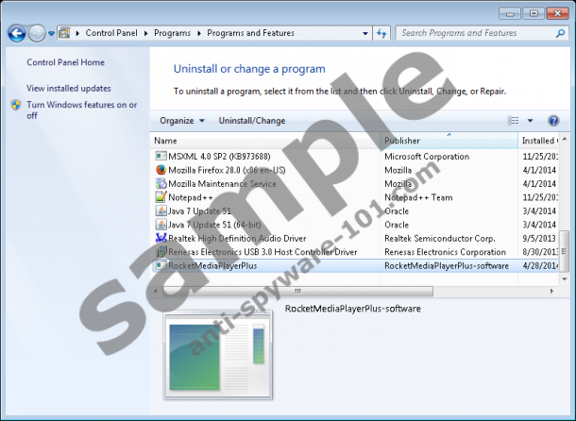The width and height of the screenshot is (576, 421).
Task: Open Turn Windows features on or off
Action: 81,109
